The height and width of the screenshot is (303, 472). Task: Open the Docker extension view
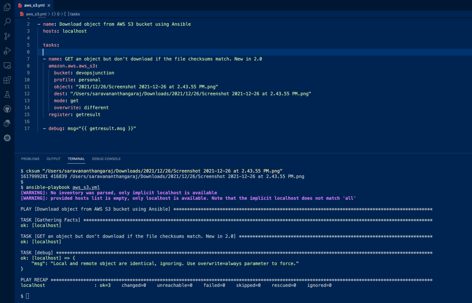(7, 123)
